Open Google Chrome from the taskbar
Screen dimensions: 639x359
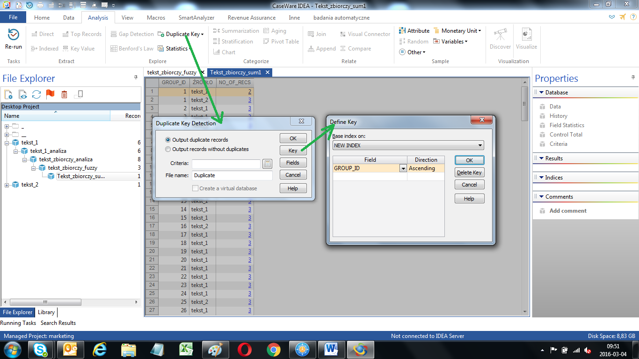274,349
